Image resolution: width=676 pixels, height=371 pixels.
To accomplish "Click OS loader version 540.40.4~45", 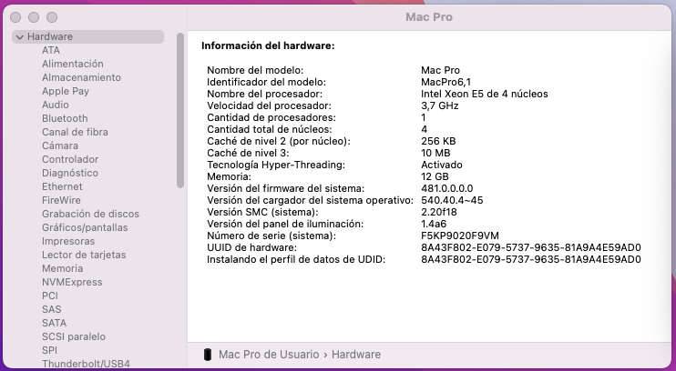I will (x=452, y=200).
